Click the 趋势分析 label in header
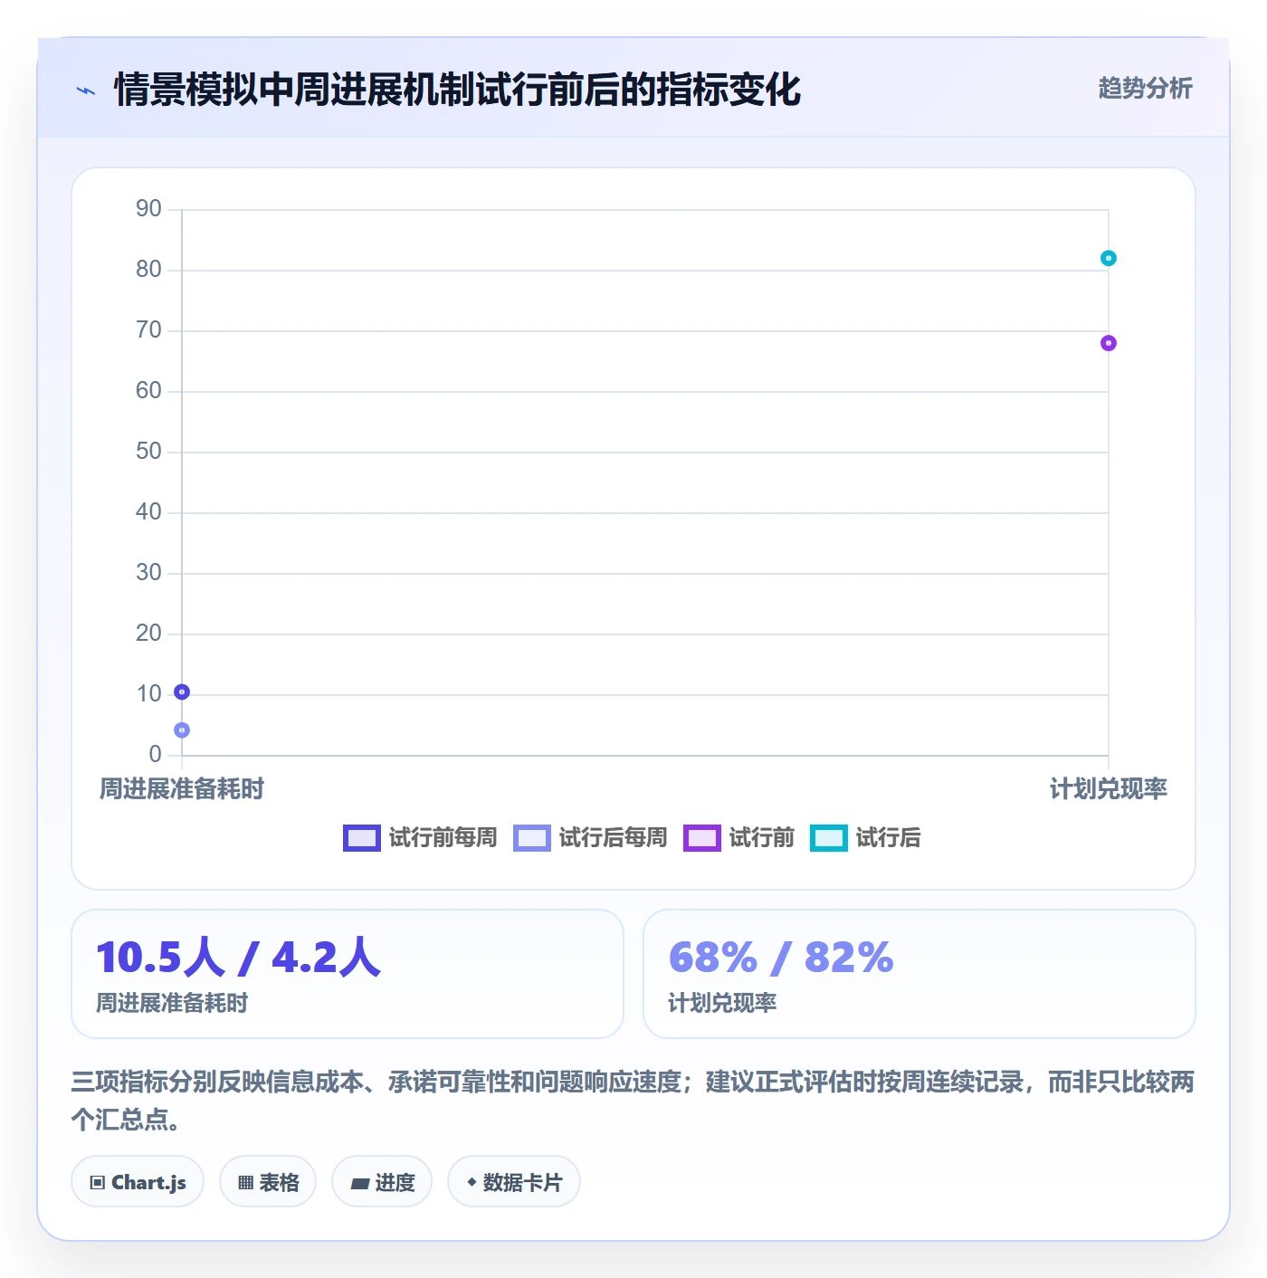 1145,89
